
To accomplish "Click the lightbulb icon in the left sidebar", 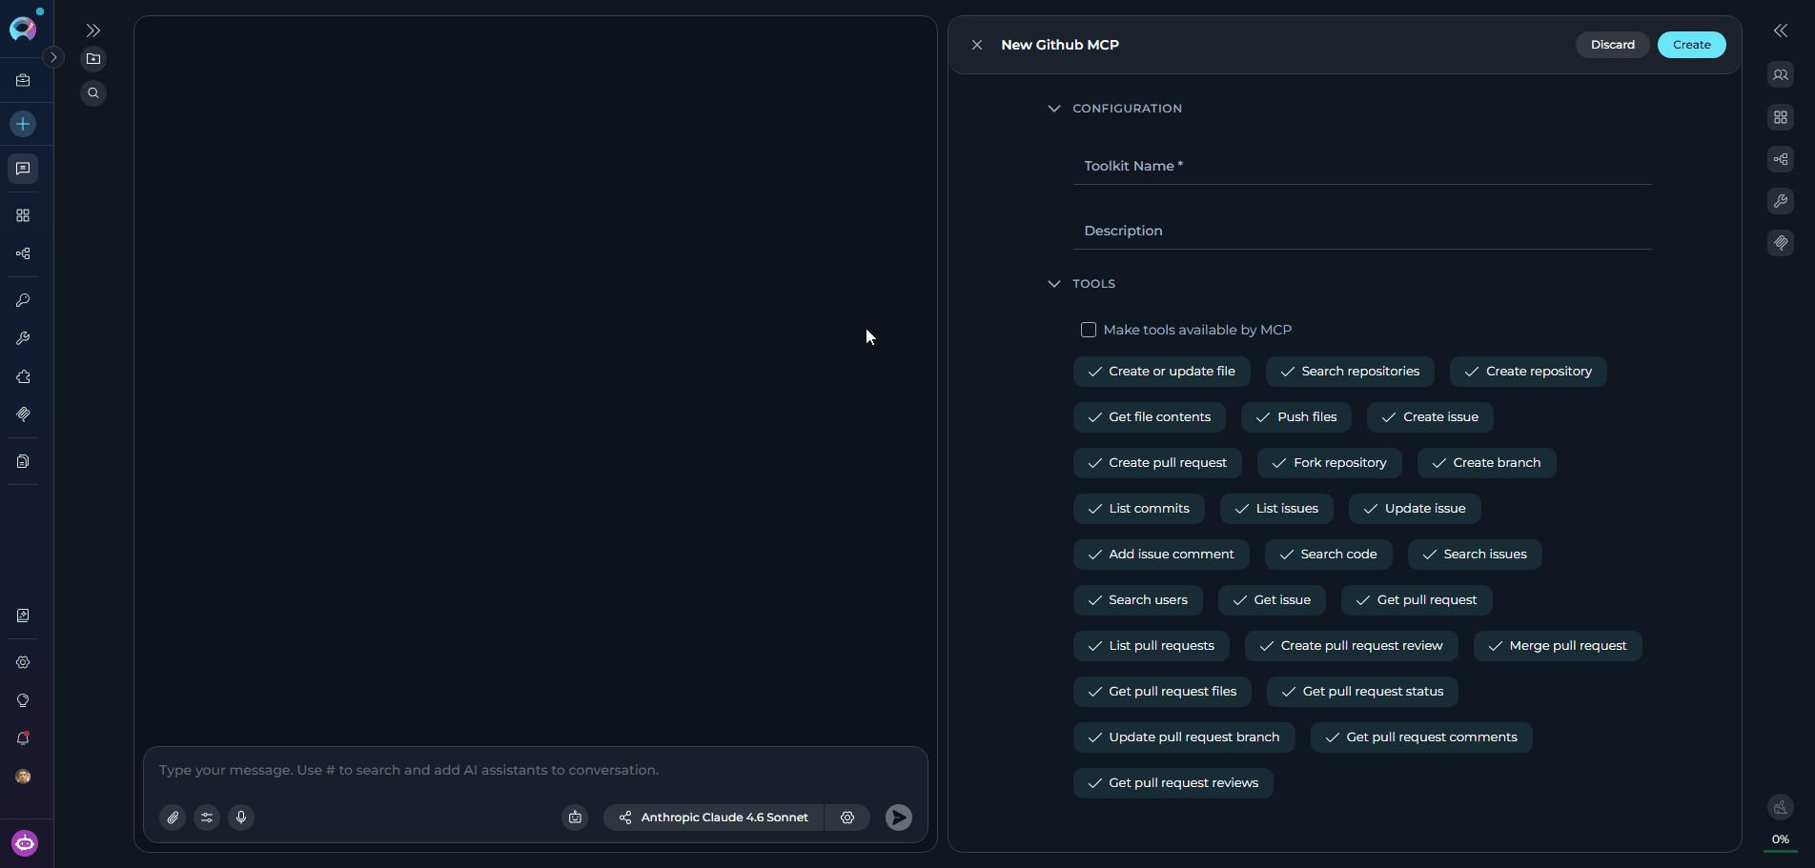I will pos(23,700).
